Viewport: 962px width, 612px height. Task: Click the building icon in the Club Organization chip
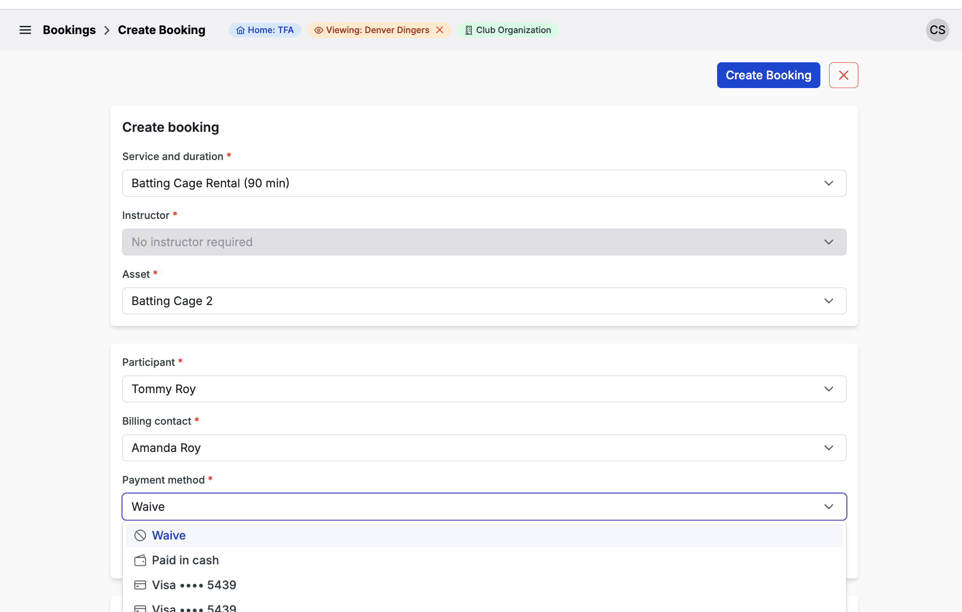pos(468,30)
